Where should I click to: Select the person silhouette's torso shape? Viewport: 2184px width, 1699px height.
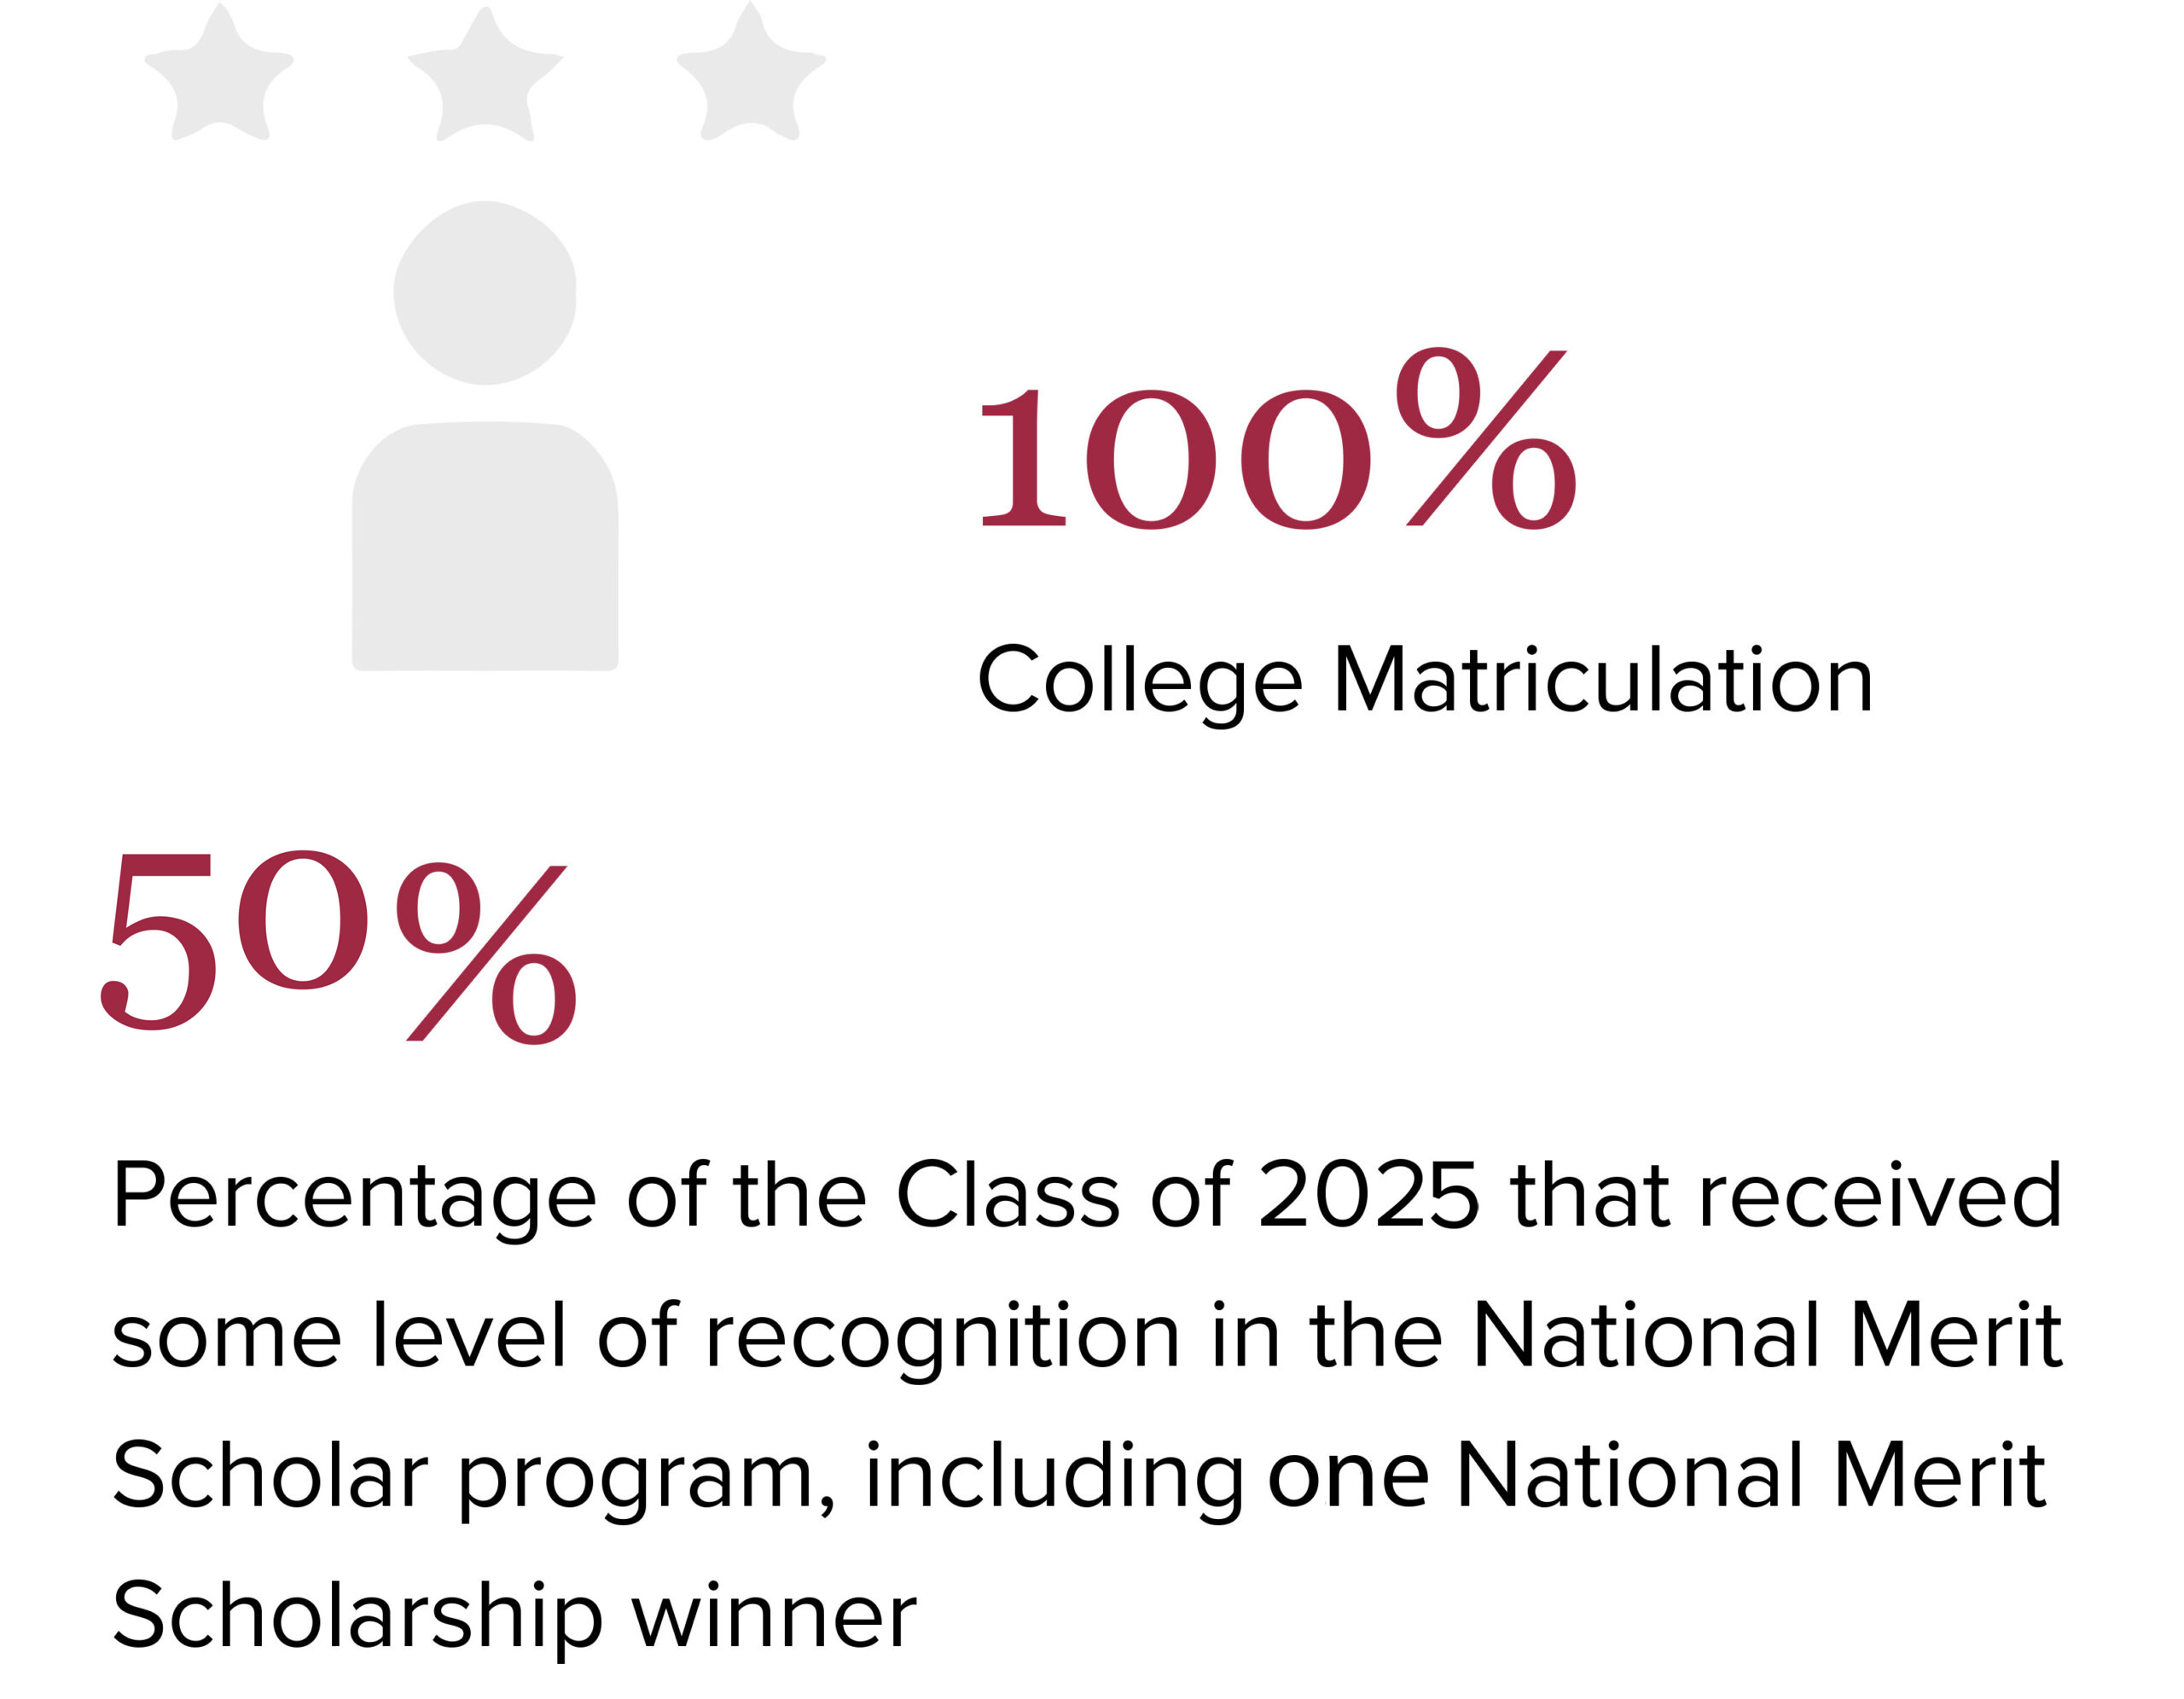(x=485, y=546)
